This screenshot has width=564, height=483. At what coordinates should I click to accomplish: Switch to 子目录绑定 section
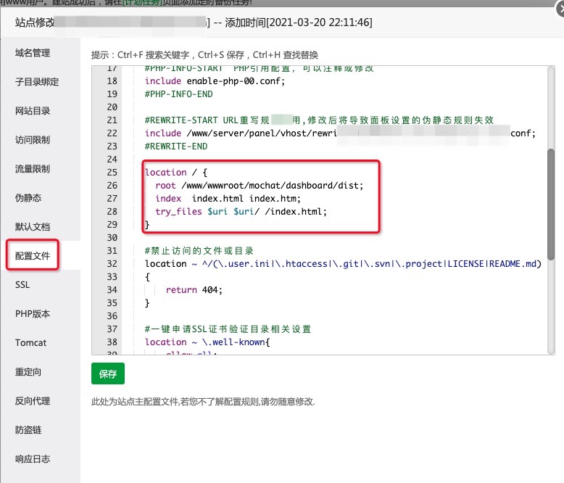click(x=37, y=82)
